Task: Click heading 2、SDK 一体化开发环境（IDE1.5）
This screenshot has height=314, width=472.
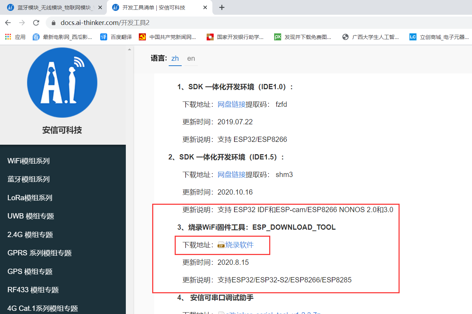Action: [226, 157]
